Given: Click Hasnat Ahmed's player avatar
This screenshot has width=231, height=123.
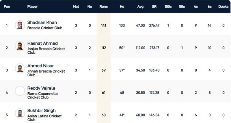Looking at the screenshot, I should [x=20, y=46].
